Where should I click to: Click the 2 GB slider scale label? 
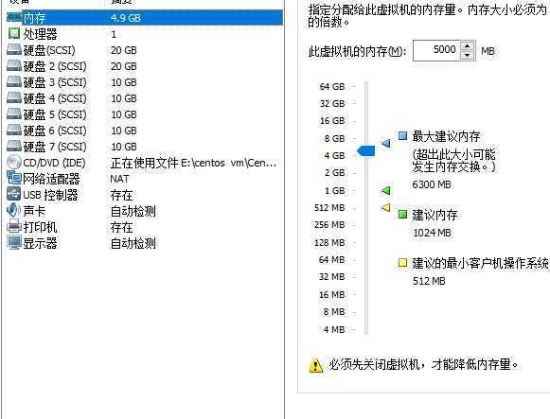pos(334,173)
